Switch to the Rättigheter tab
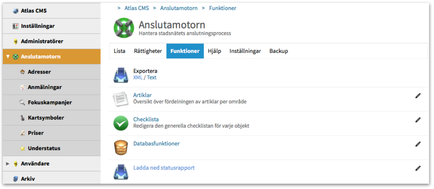The width and height of the screenshot is (434, 189). tap(148, 51)
